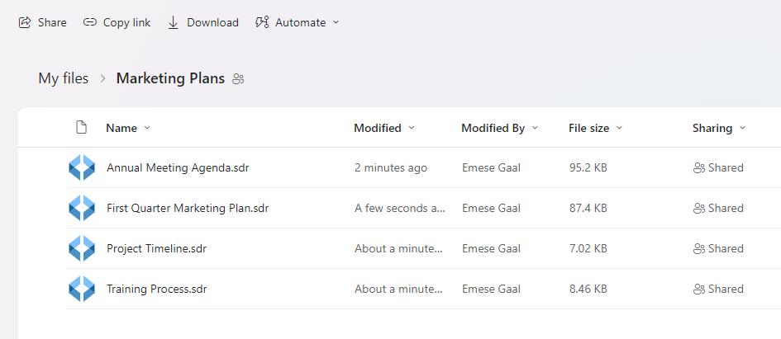This screenshot has height=339, width=781.
Task: Open Annual Meeting Agenda.sdr file
Action: pos(178,167)
